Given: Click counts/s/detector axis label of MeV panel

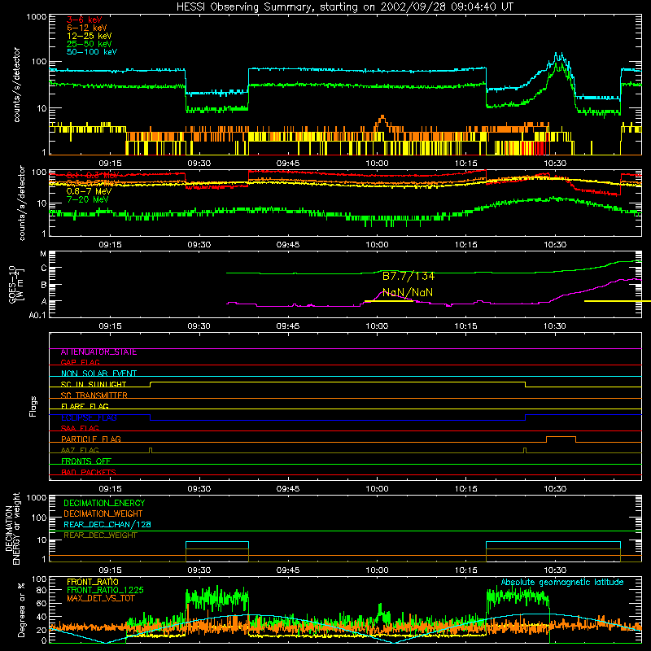Looking at the screenshot, I should tap(22, 203).
